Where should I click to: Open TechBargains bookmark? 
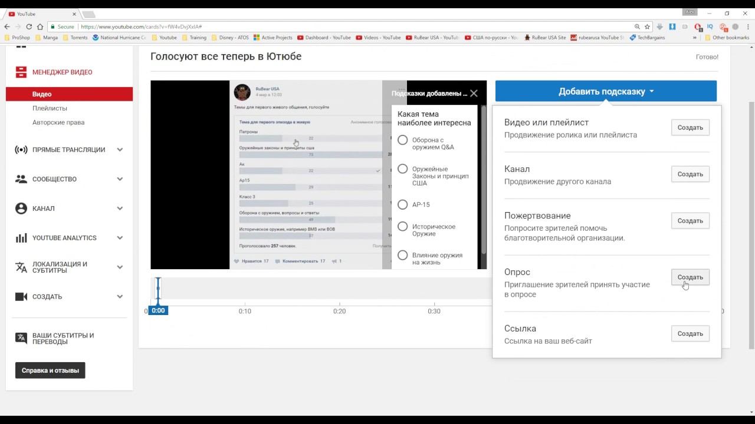click(x=647, y=37)
